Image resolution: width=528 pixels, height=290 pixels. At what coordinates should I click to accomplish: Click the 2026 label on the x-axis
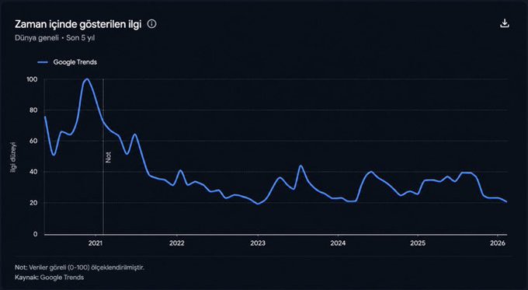(498, 243)
